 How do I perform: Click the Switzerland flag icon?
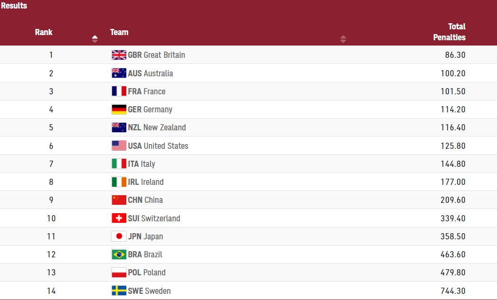(119, 218)
